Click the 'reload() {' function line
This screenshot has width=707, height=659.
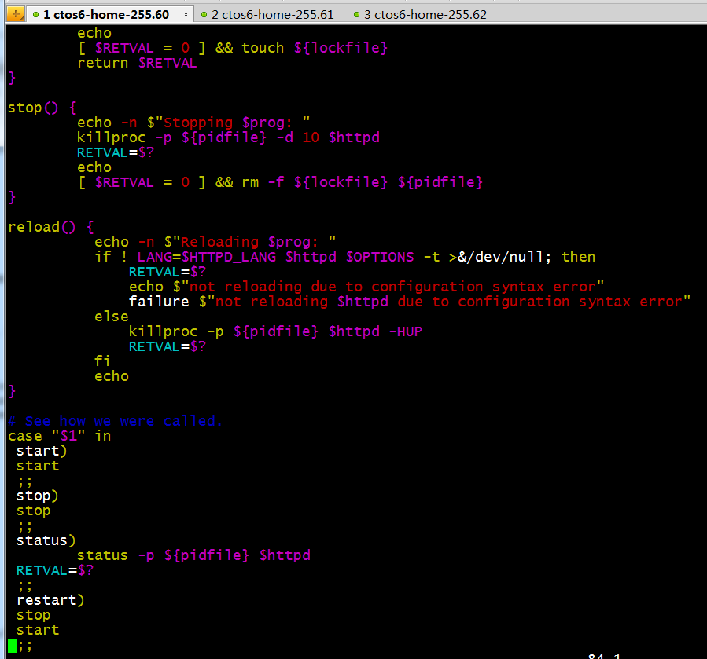(x=51, y=226)
